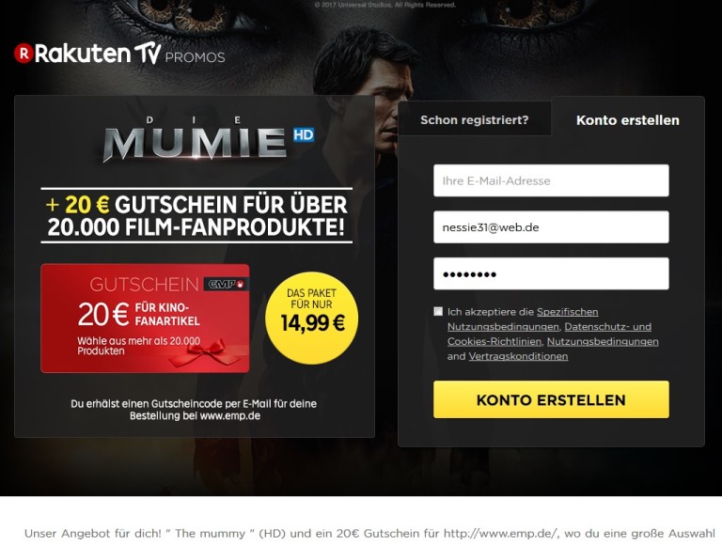This screenshot has height=545, width=722.
Task: Open the Nutzungsbedingungen link after Cookies-Richtlinien
Action: pyautogui.click(x=603, y=341)
